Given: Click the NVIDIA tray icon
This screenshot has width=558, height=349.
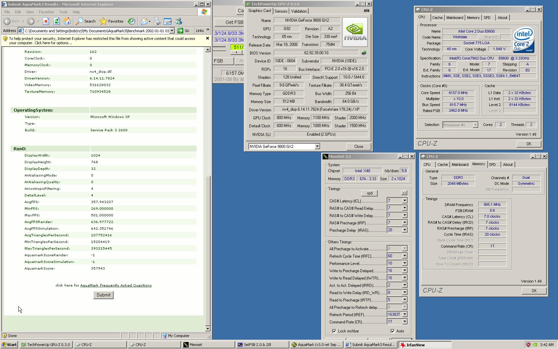Looking at the screenshot, I should (535, 345).
